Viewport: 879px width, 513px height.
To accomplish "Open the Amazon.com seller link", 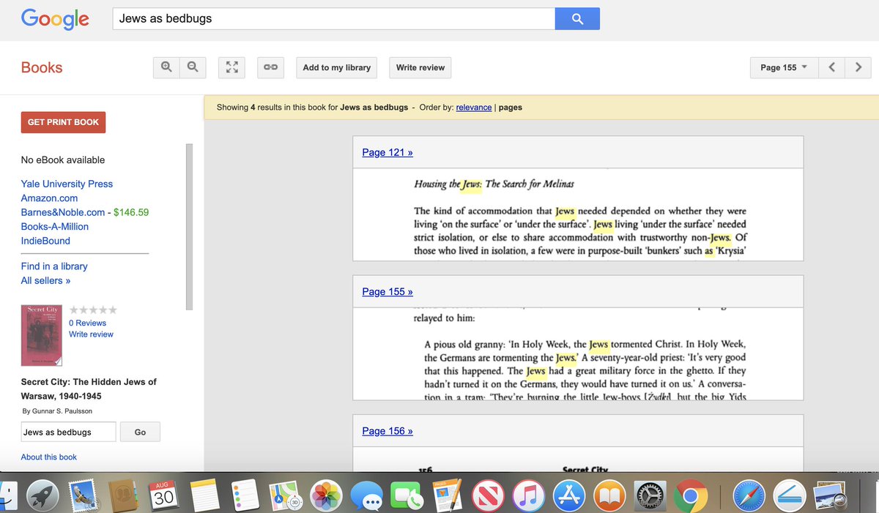I will click(x=49, y=198).
